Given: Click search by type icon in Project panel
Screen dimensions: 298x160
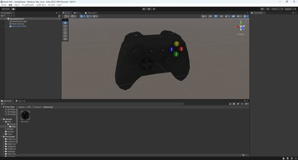Looking at the screenshot, I should click(x=234, y=104).
